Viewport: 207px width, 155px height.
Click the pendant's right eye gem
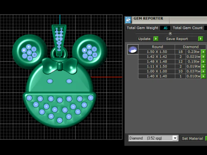point(69,81)
